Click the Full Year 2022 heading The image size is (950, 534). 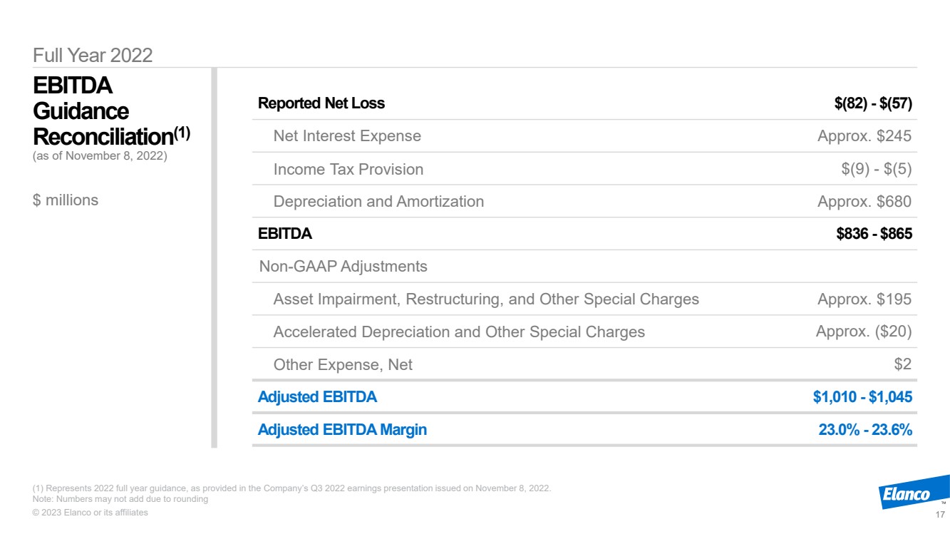(x=93, y=55)
